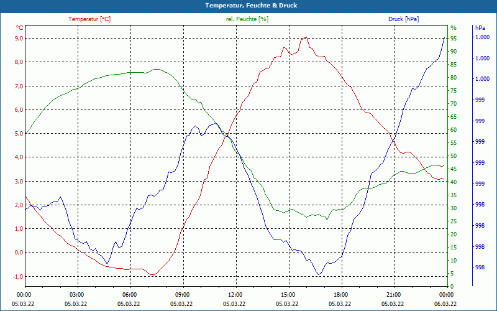Screen dimensions: 497x311
Task: Click the 2,0 tick on the temperature axis
Action: coord(19,205)
